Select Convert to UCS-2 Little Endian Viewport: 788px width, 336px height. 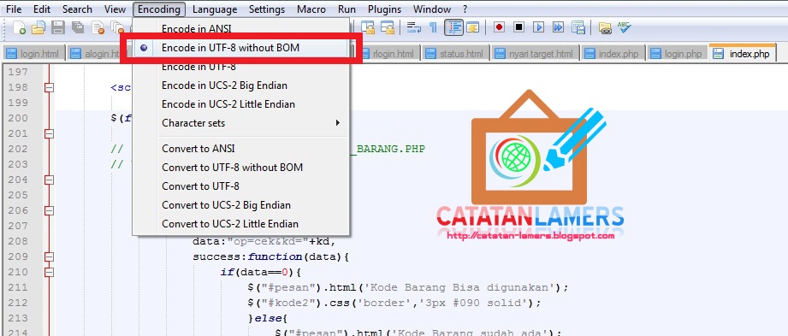tap(240, 224)
